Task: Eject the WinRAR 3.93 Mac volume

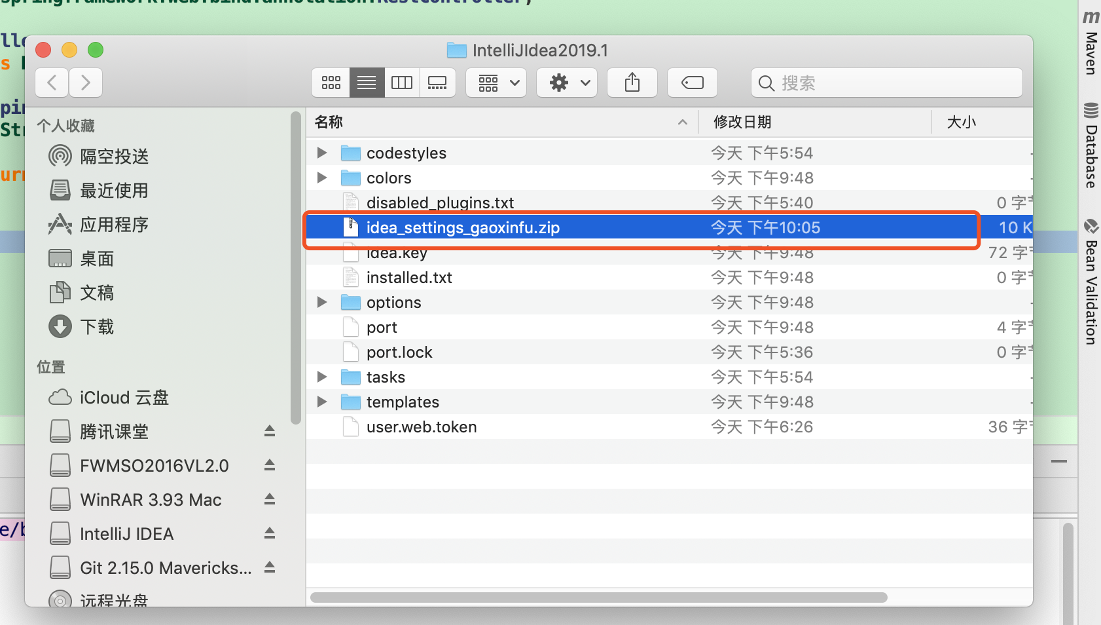Action: click(269, 499)
